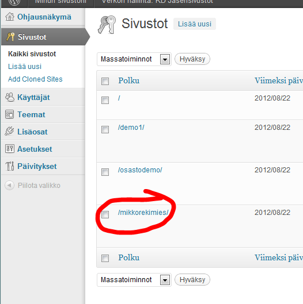Check the box for /mikkorekimies/ site
Screen dimensions: 303x304
pos(105,214)
